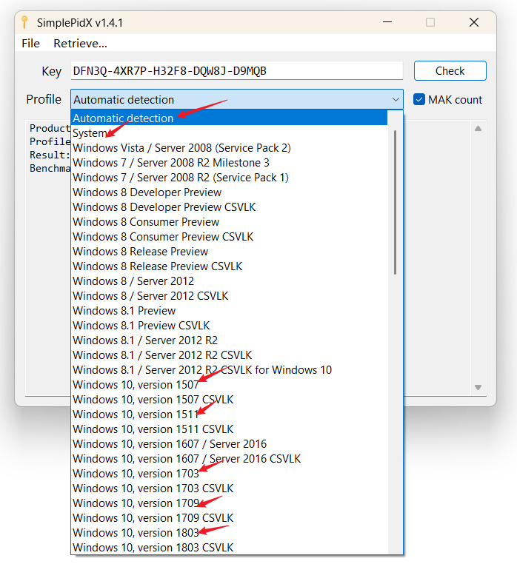Choose Windows 7 / Server 2008 R2 Milestone 3
Image resolution: width=517 pixels, height=564 pixels.
(229, 162)
